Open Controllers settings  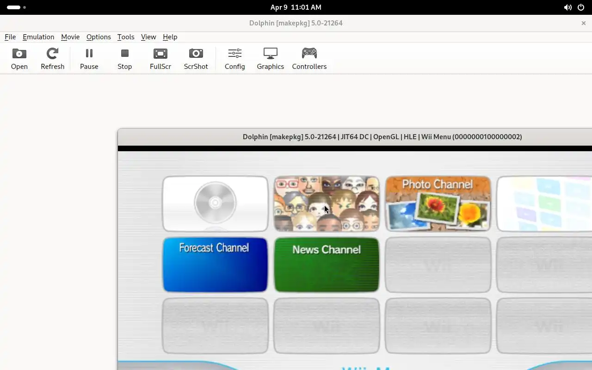pos(309,58)
